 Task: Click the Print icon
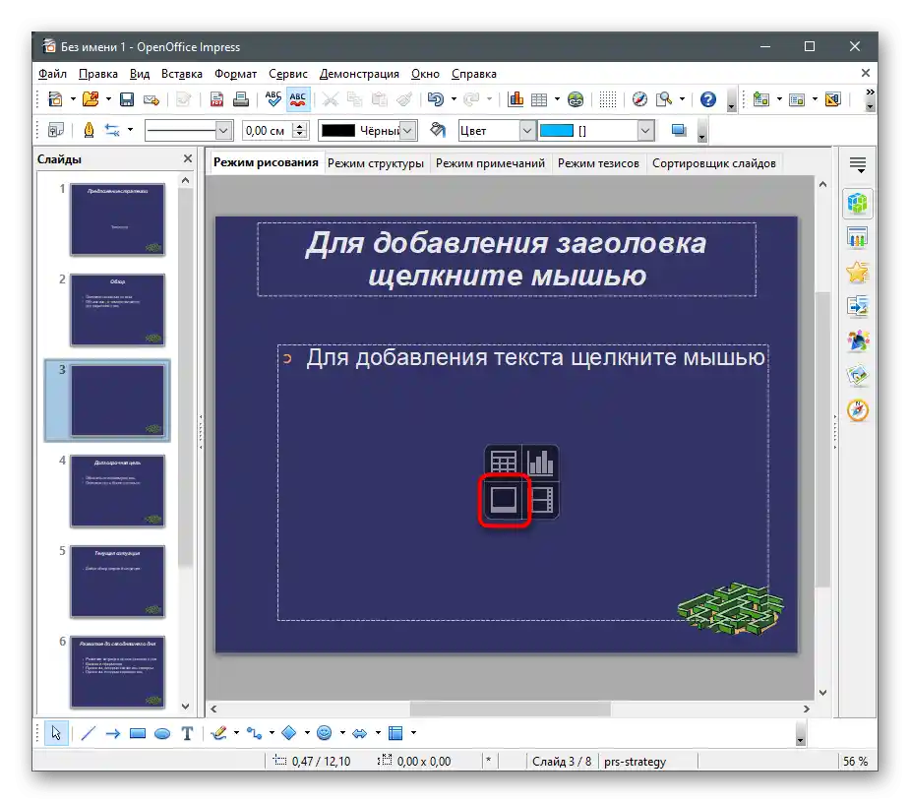click(240, 99)
